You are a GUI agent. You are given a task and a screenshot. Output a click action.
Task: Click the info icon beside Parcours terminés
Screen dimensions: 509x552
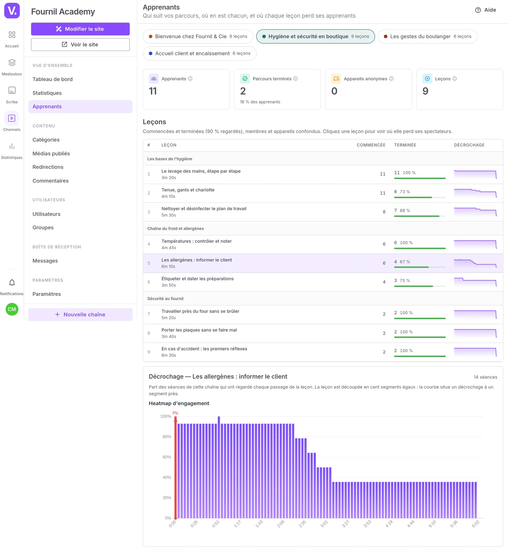[x=296, y=79]
